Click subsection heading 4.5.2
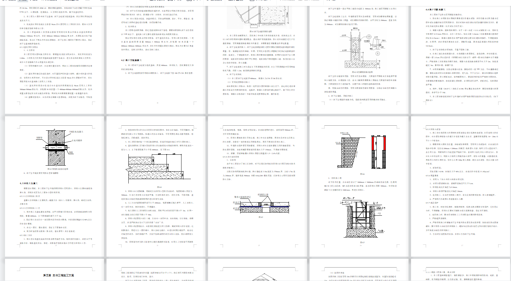This screenshot has height=281, width=511. 30,208
